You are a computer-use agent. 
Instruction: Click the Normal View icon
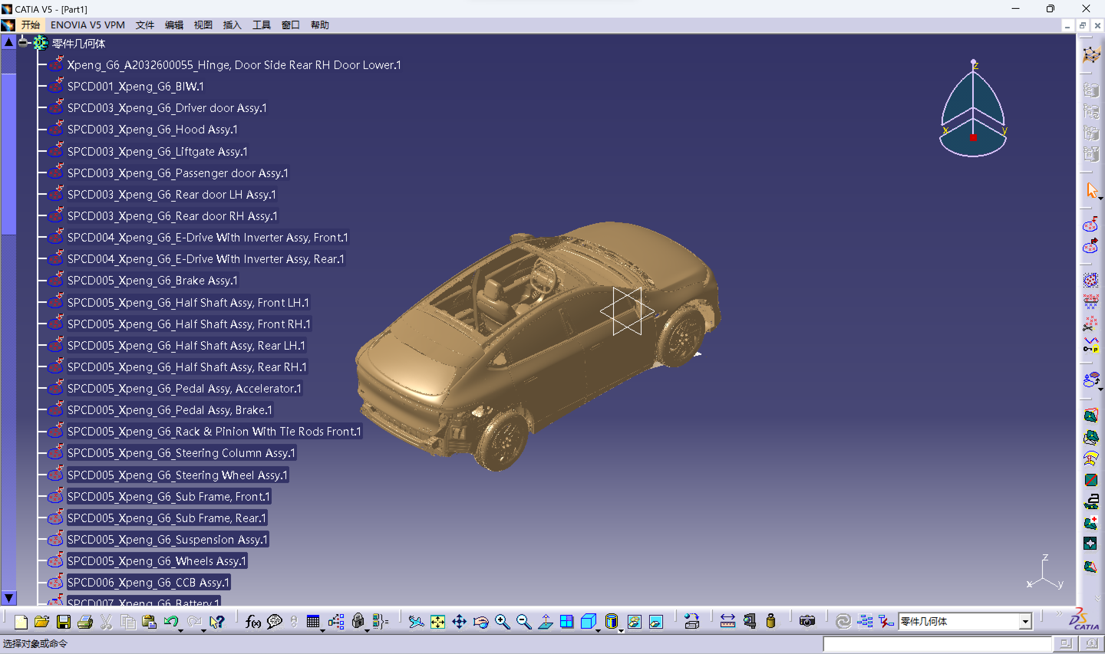point(546,622)
